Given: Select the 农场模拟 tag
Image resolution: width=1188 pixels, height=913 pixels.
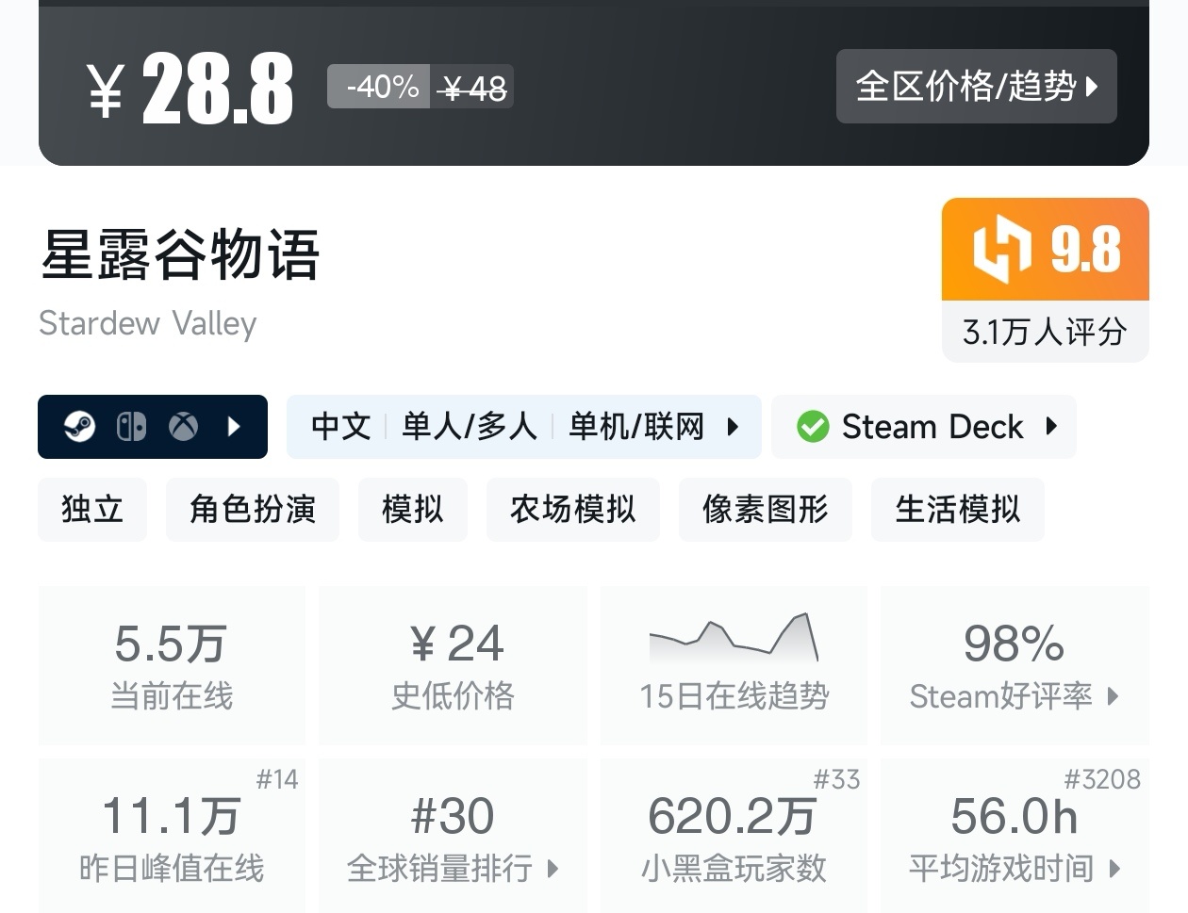Looking at the screenshot, I should (573, 510).
